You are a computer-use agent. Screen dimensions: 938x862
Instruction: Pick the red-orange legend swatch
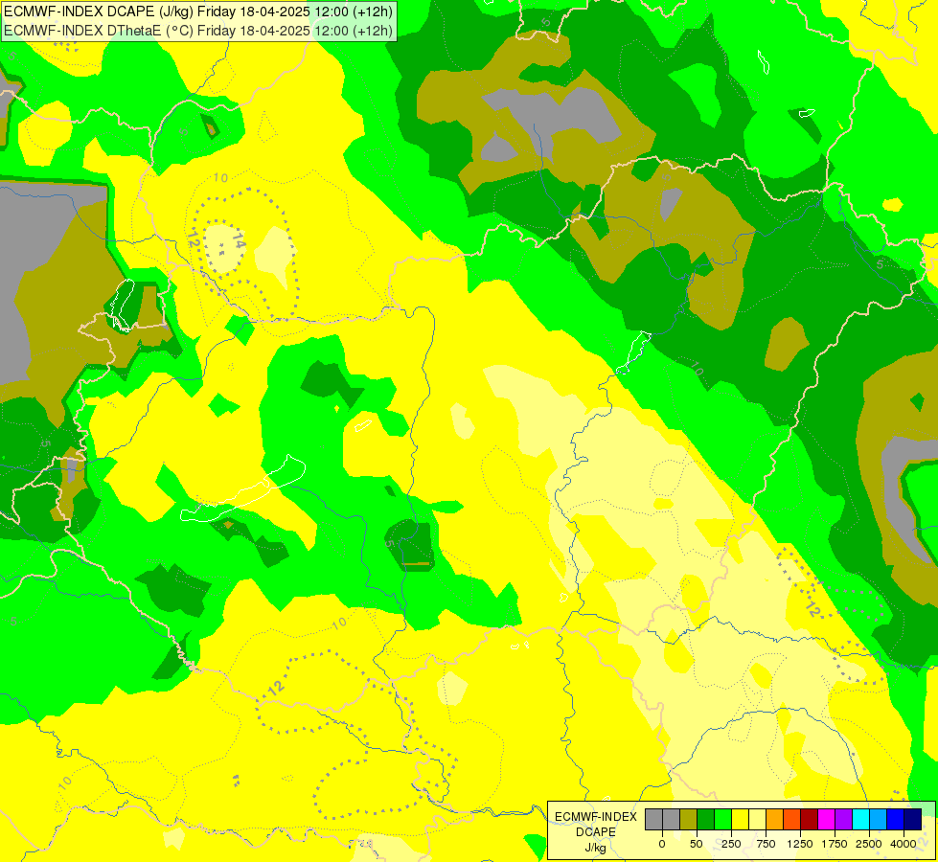pyautogui.click(x=792, y=819)
